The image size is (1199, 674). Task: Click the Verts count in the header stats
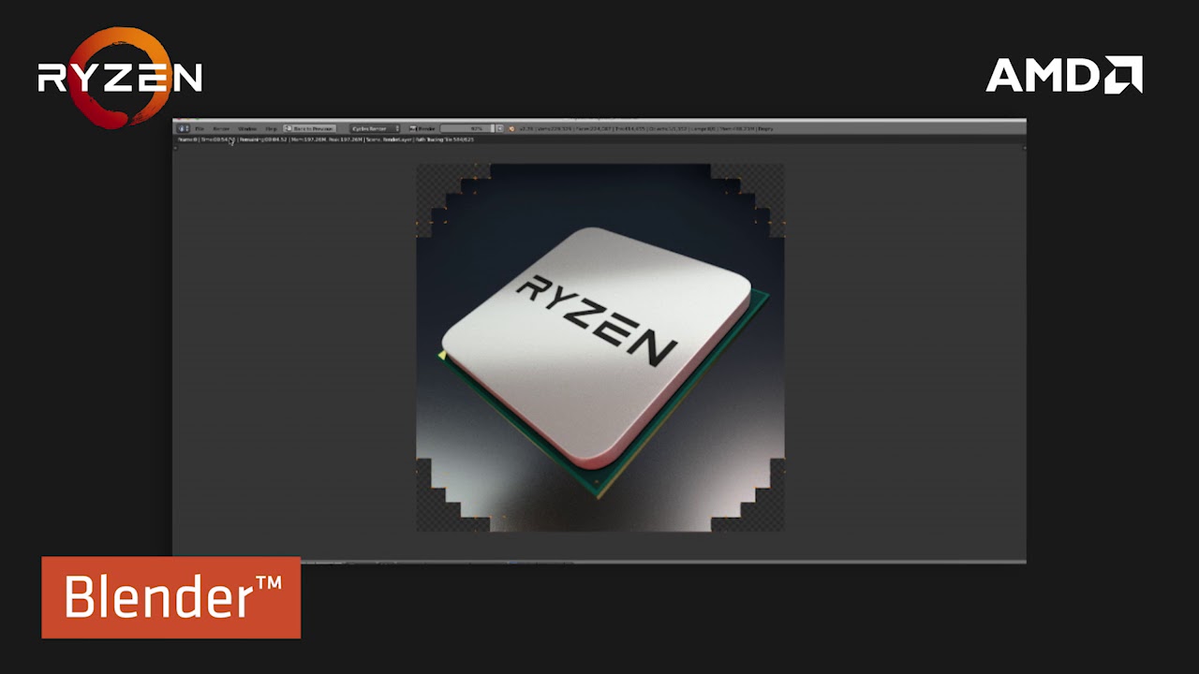click(555, 128)
